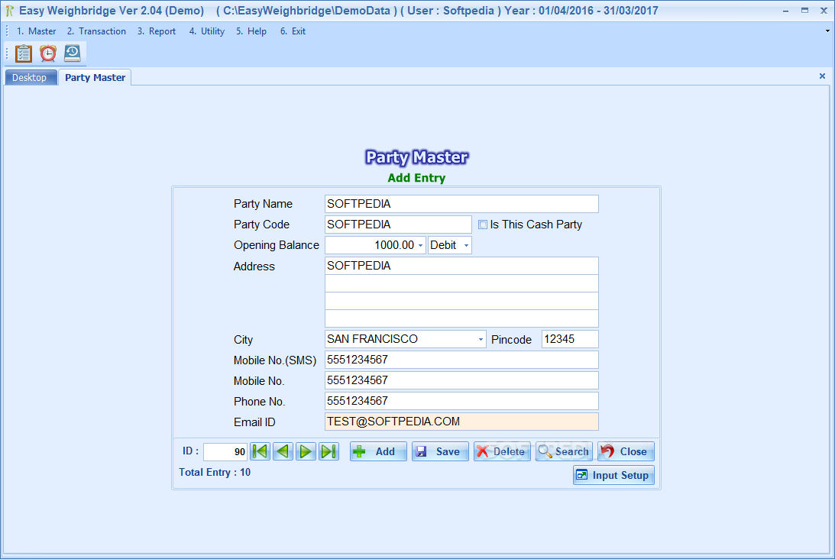Click the Delete button
This screenshot has width=835, height=559.
[x=502, y=451]
